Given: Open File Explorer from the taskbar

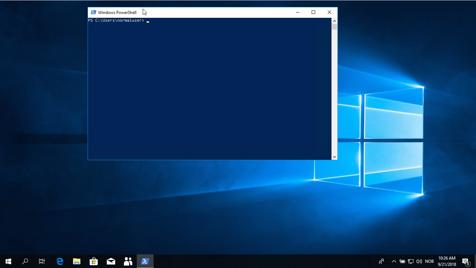Looking at the screenshot, I should [x=77, y=261].
